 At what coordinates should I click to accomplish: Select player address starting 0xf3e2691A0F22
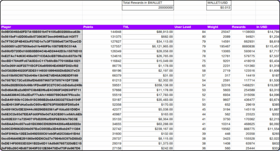point(41,66)
